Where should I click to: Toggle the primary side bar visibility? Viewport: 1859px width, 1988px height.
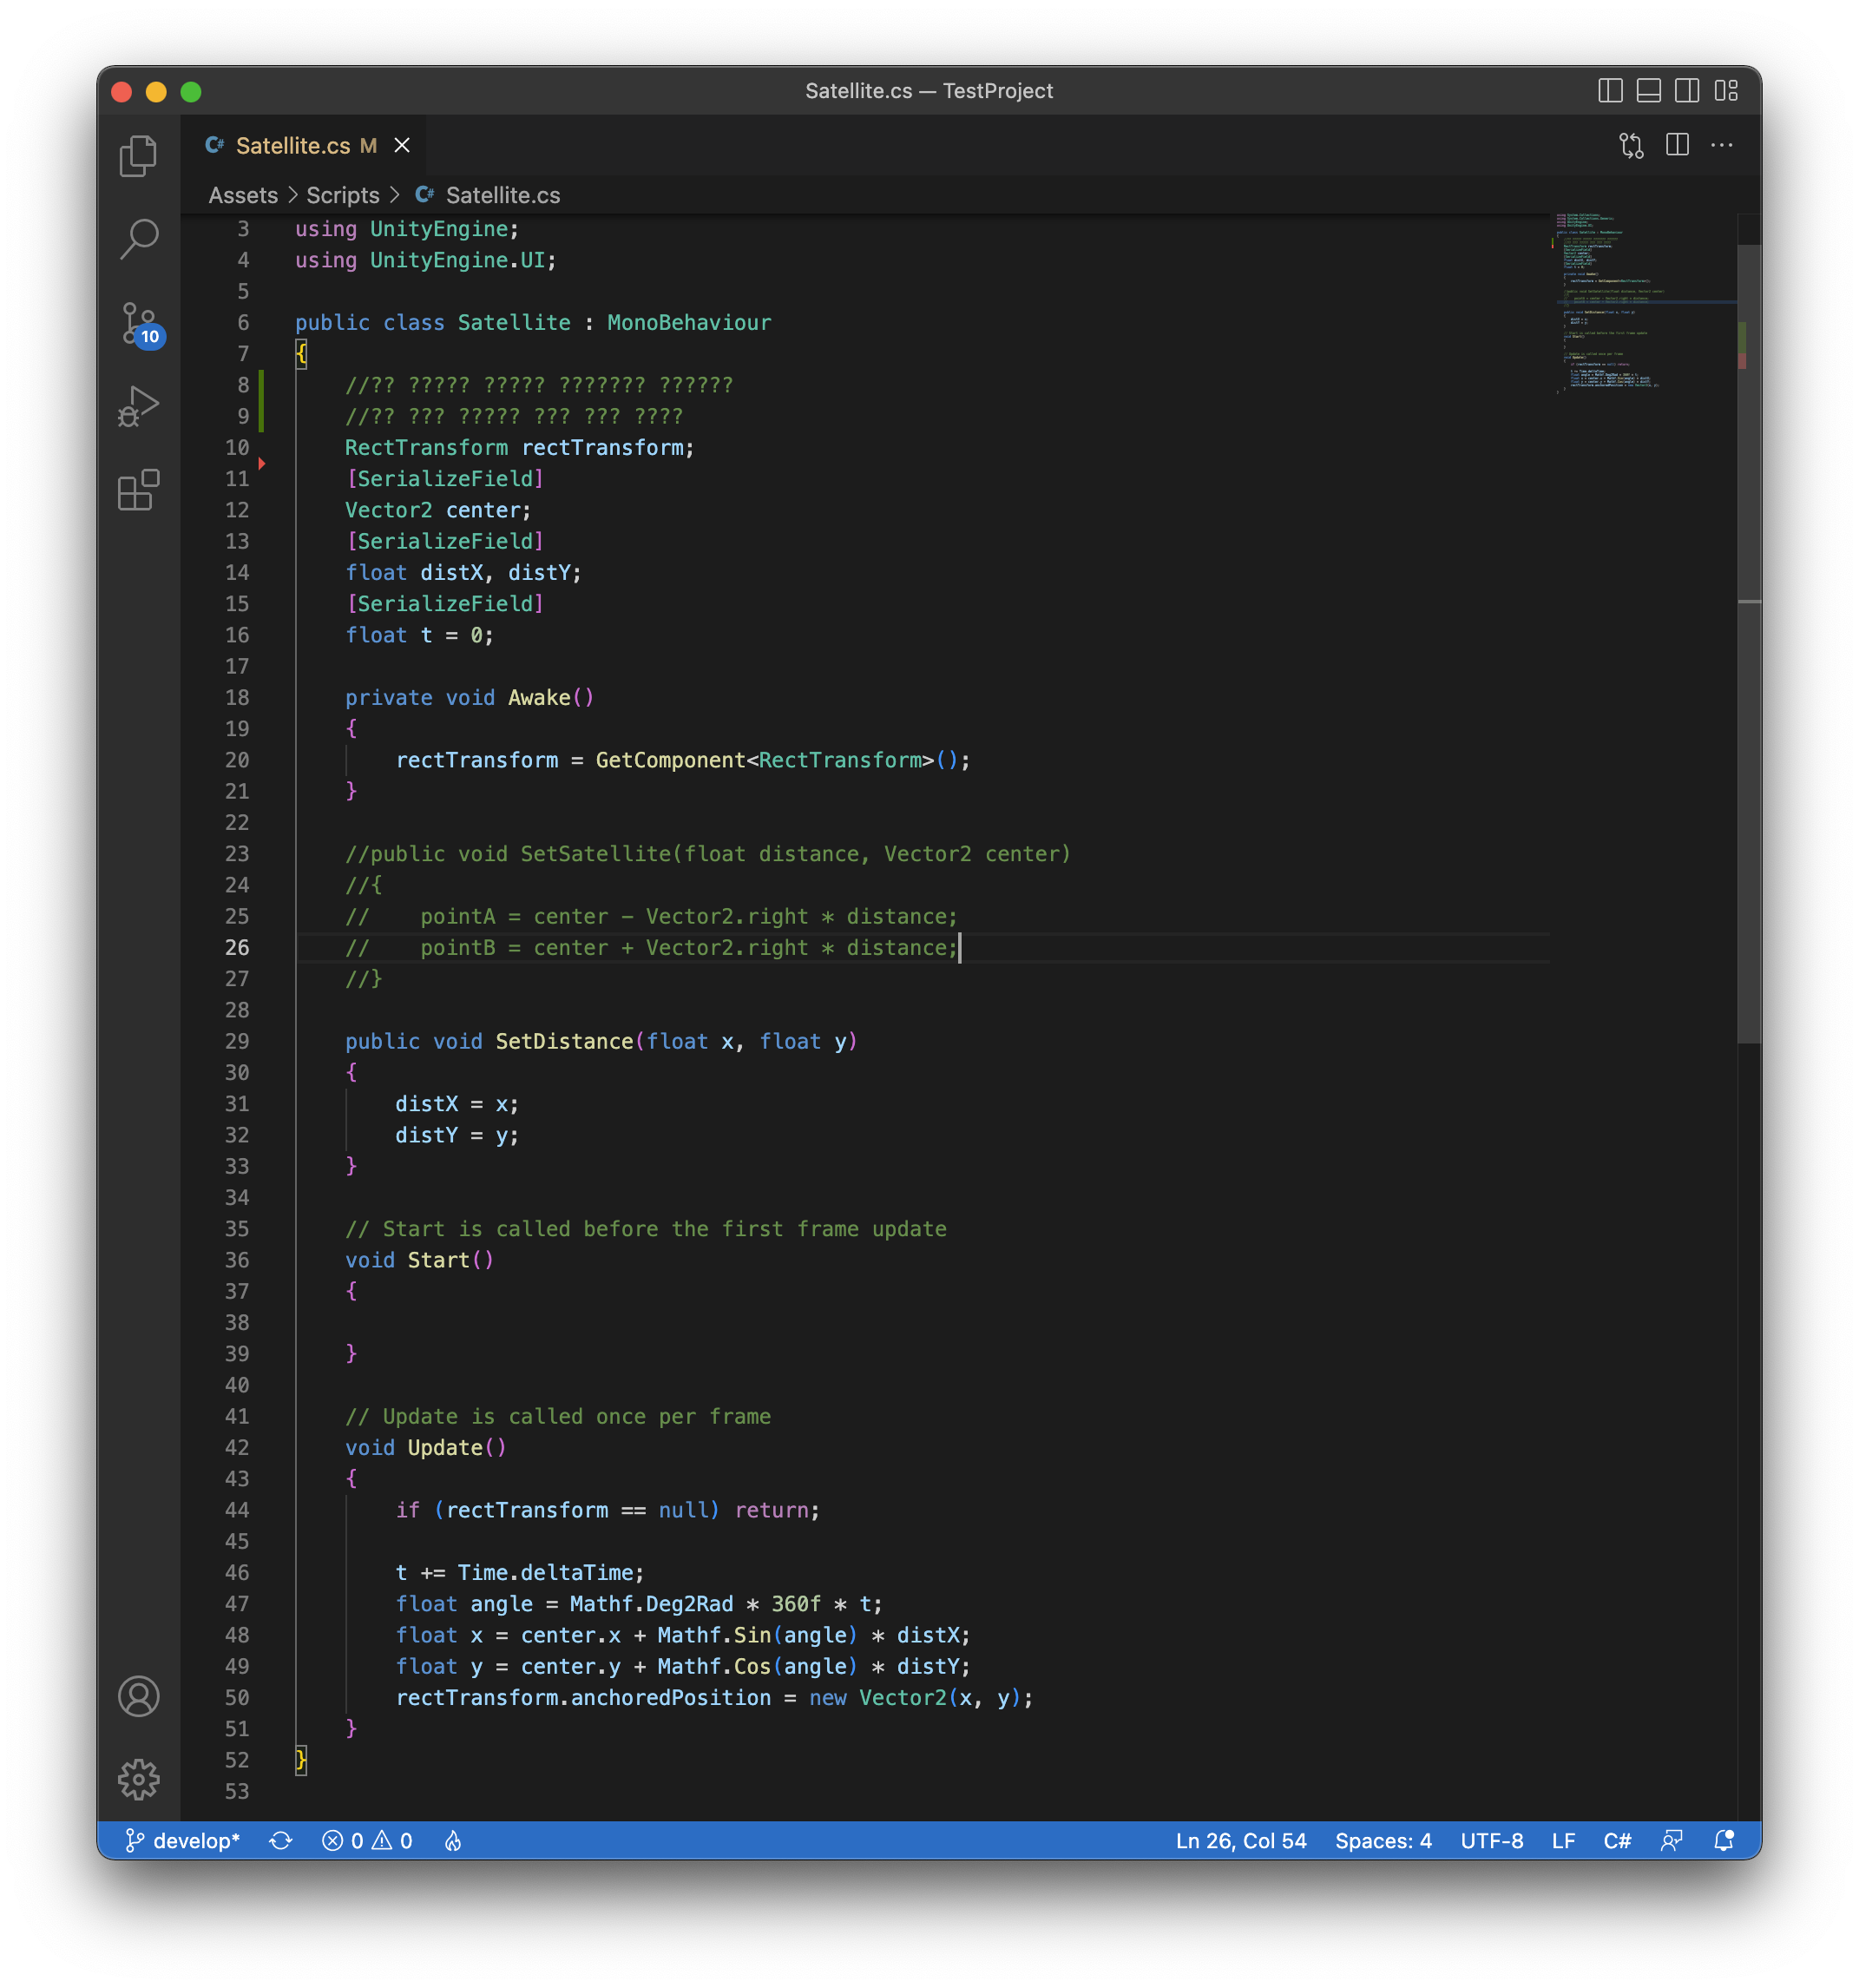(x=1610, y=91)
